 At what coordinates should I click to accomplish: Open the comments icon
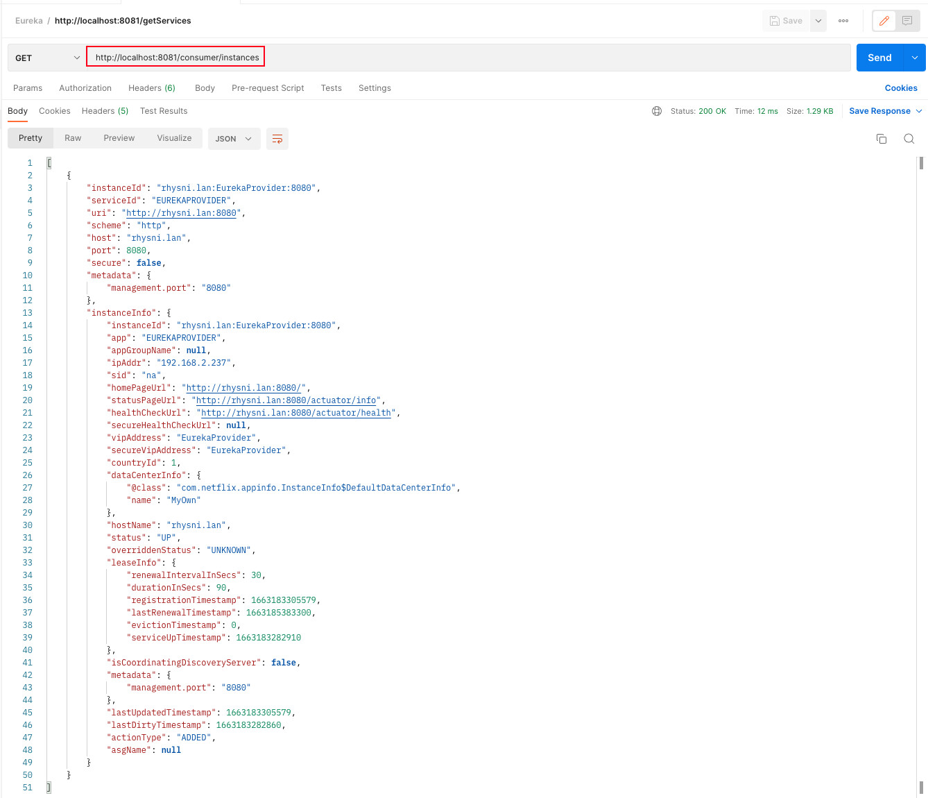point(906,21)
